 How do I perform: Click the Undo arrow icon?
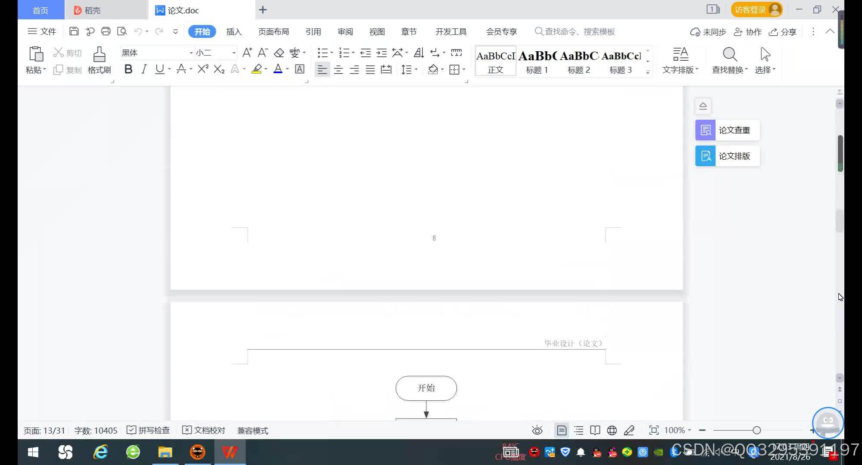click(x=138, y=31)
